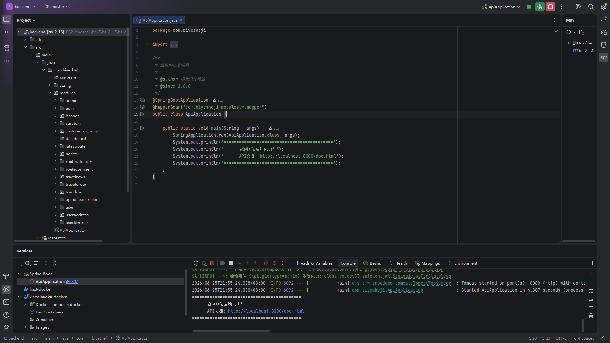This screenshot has width=610, height=343.
Task: Open the Problems tool window
Action: pos(6,315)
